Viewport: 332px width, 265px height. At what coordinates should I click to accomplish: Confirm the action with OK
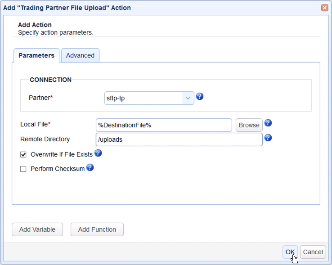[x=290, y=252]
